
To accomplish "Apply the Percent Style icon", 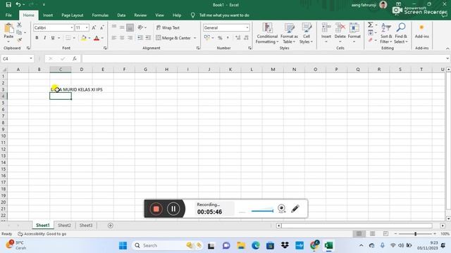I will tap(220, 38).
